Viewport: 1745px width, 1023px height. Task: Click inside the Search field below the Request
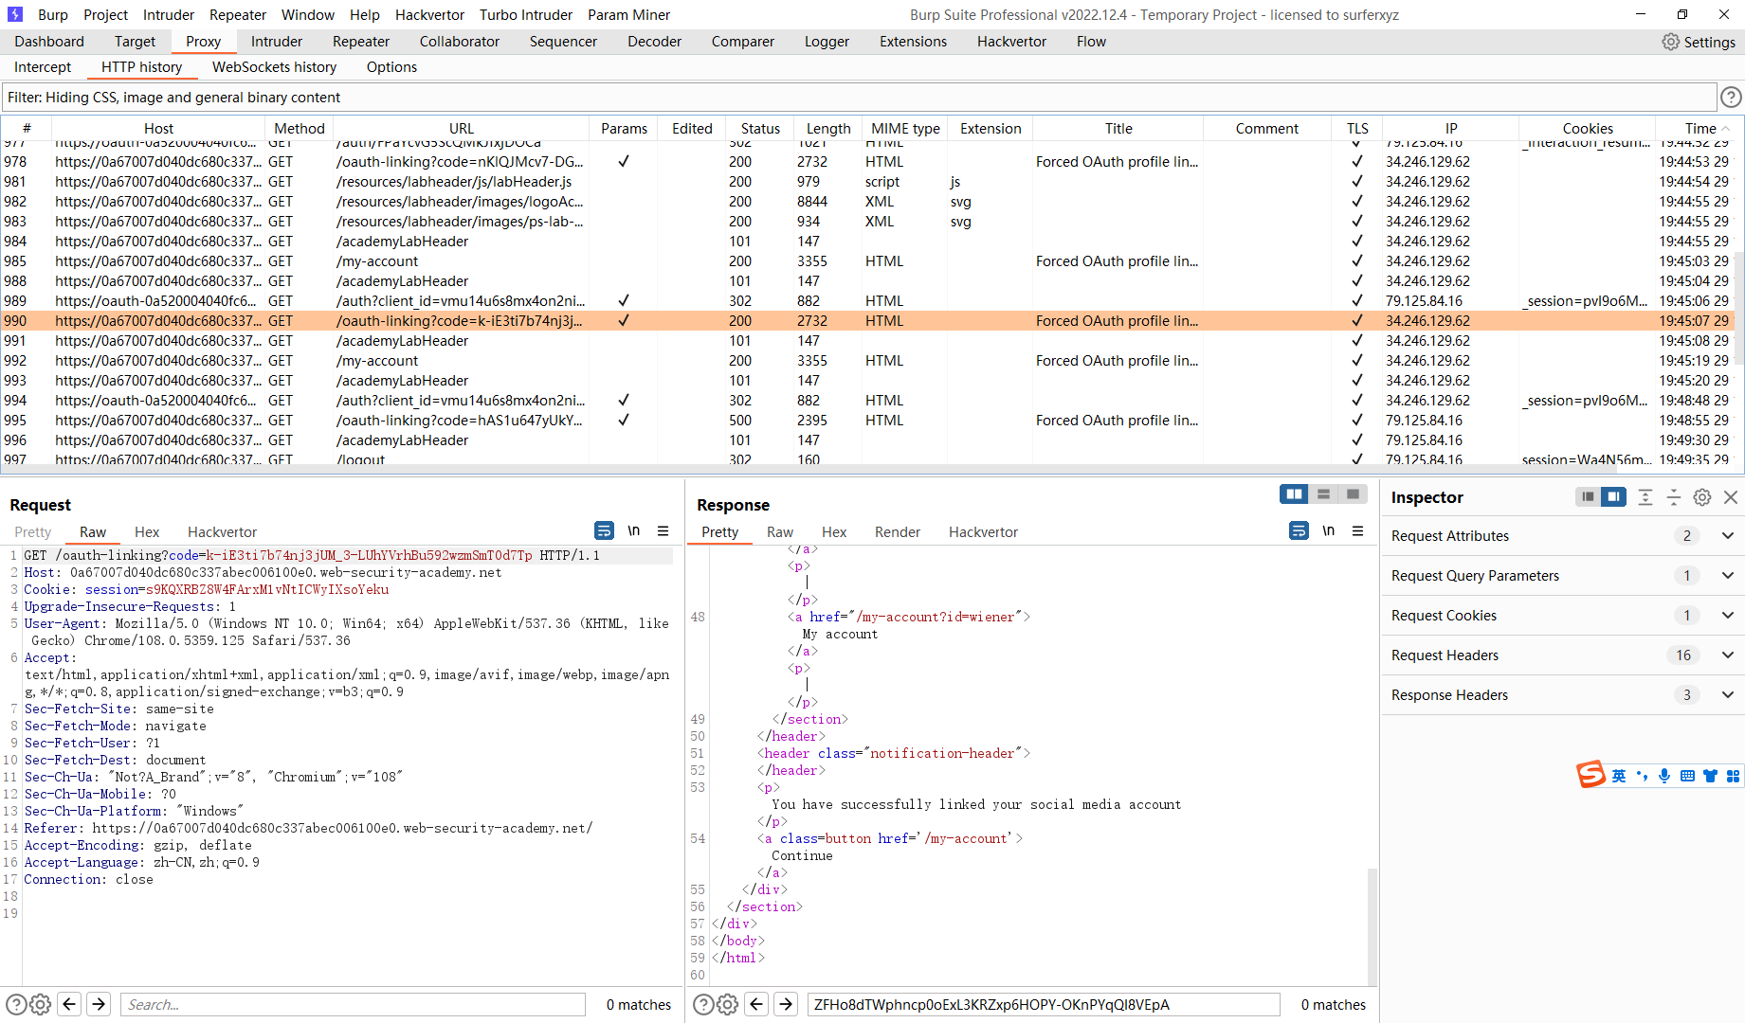coord(351,1003)
